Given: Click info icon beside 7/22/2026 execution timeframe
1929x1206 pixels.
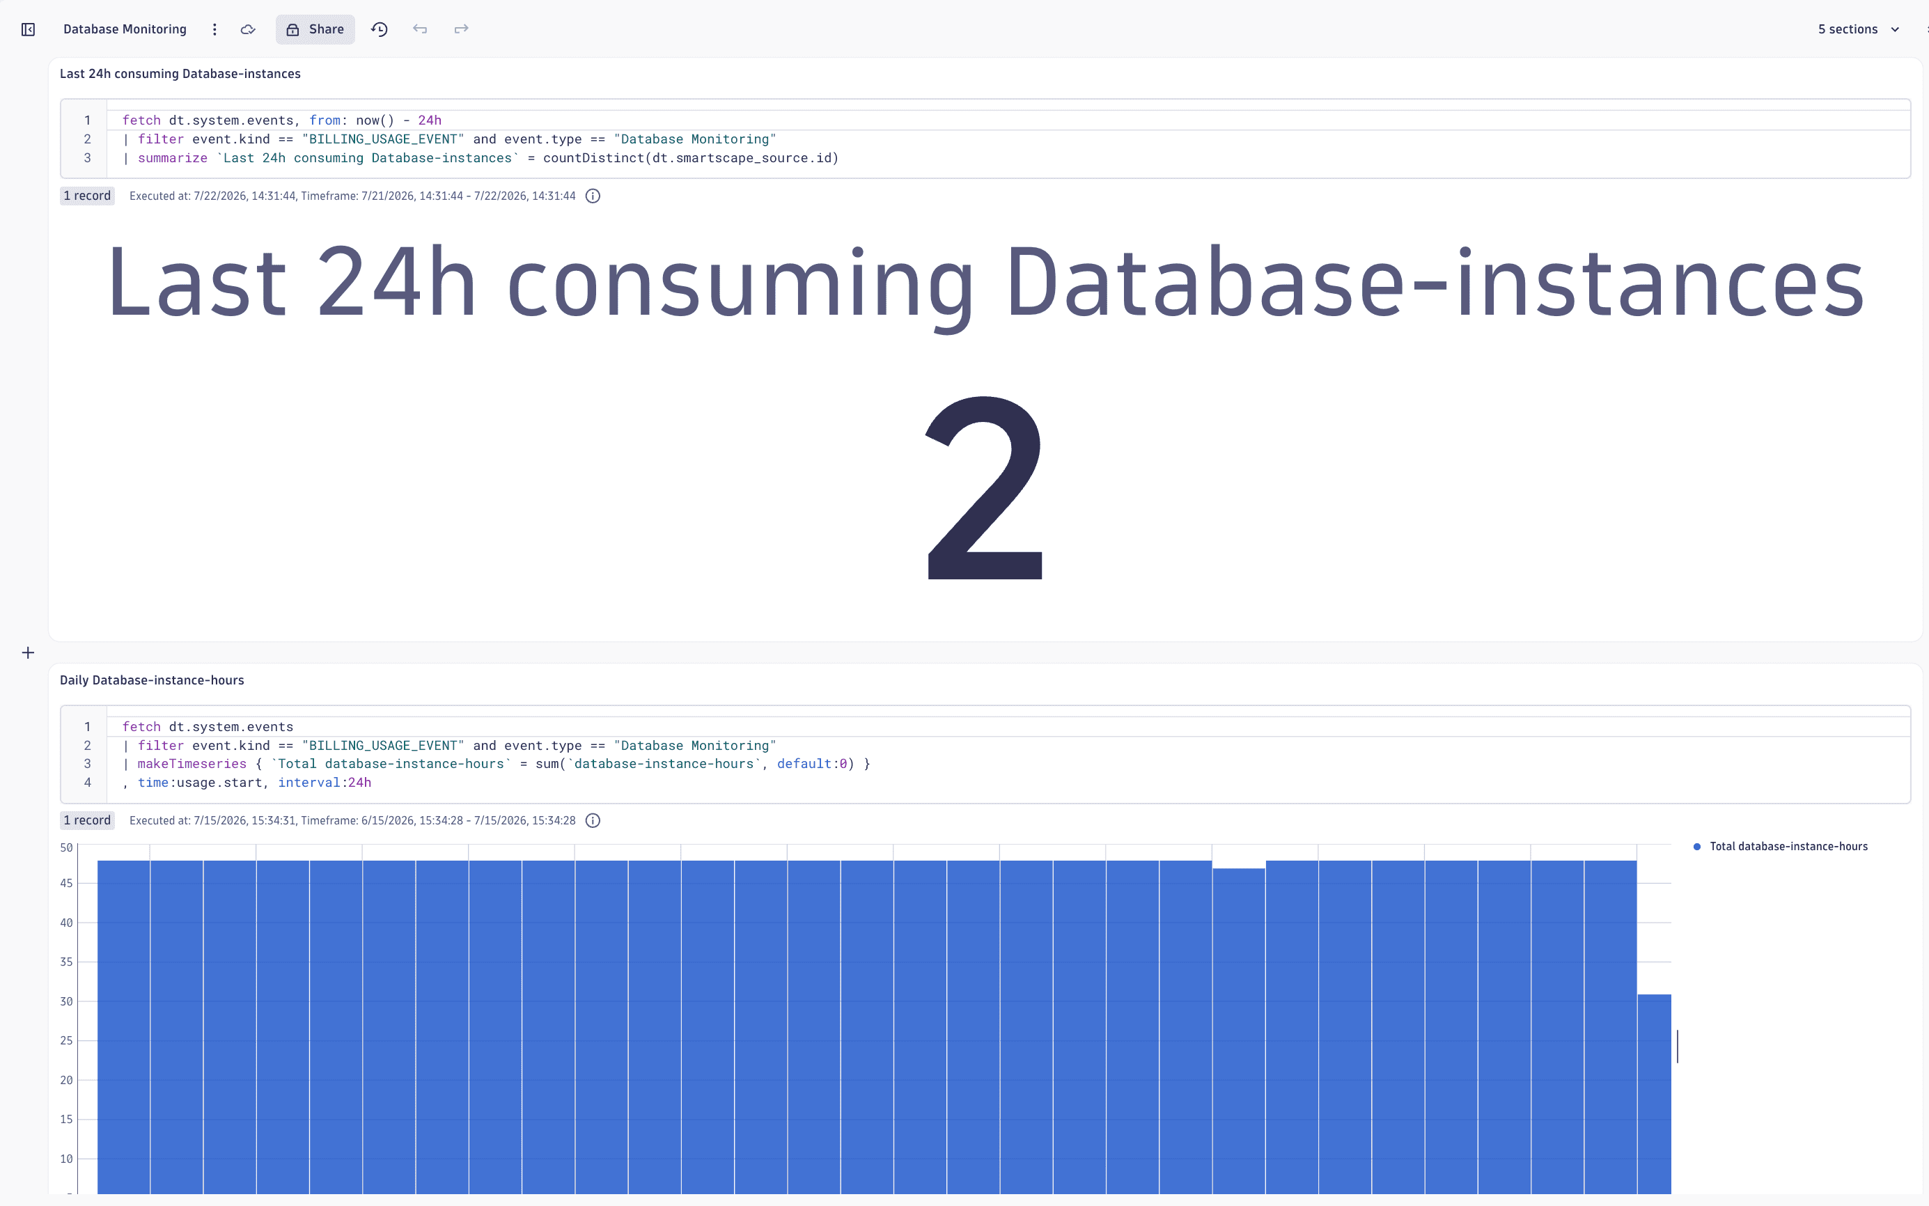Looking at the screenshot, I should point(593,196).
